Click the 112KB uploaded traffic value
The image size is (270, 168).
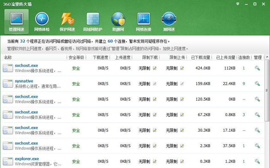(230, 68)
